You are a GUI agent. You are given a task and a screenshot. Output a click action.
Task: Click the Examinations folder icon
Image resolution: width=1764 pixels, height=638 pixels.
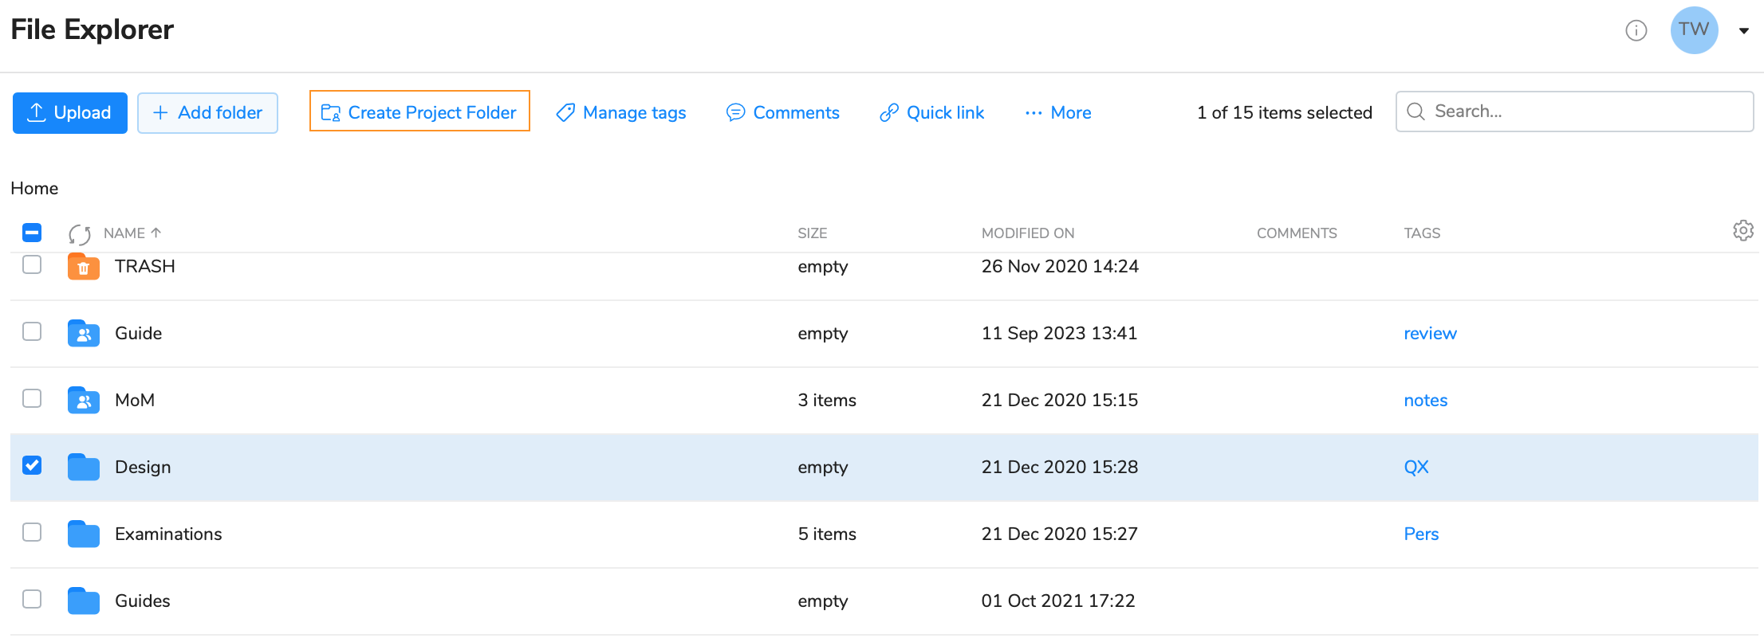coord(84,534)
